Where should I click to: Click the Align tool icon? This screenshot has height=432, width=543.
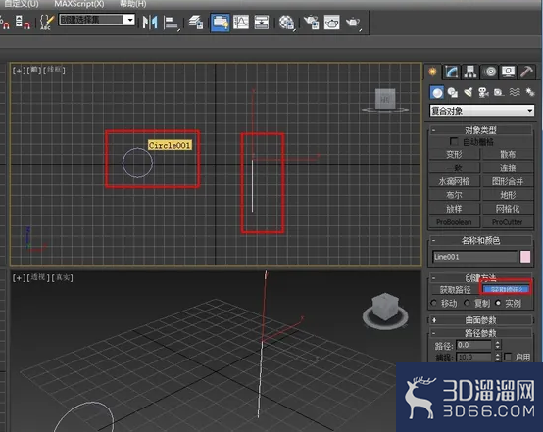click(x=172, y=23)
